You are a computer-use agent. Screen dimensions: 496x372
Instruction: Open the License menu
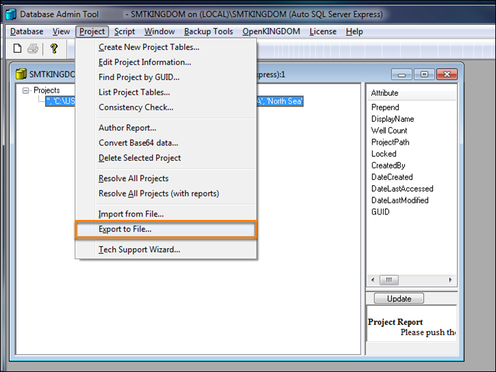pyautogui.click(x=323, y=32)
